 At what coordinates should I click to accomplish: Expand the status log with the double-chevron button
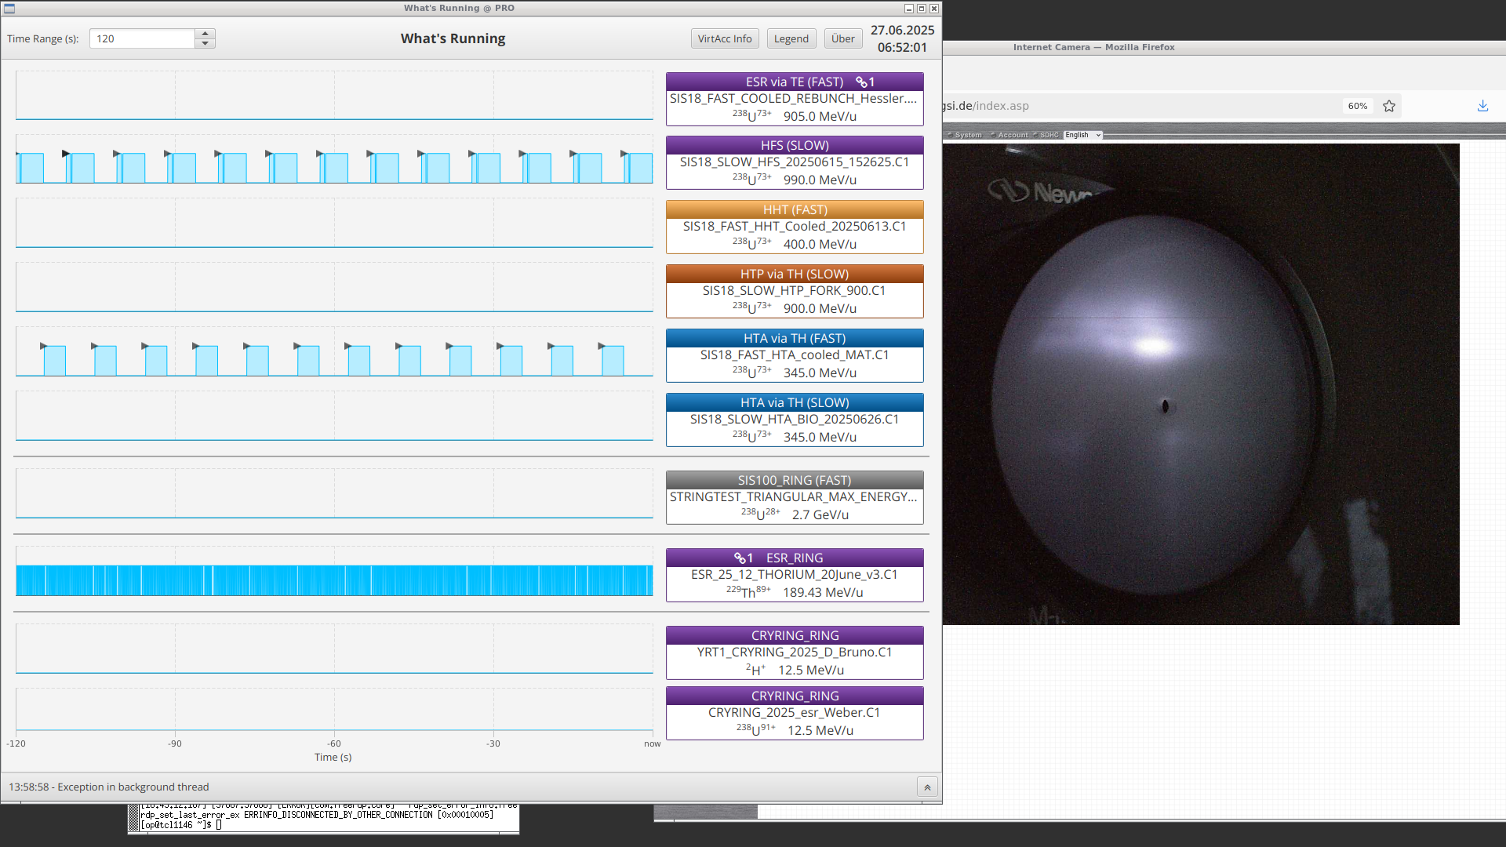(927, 787)
